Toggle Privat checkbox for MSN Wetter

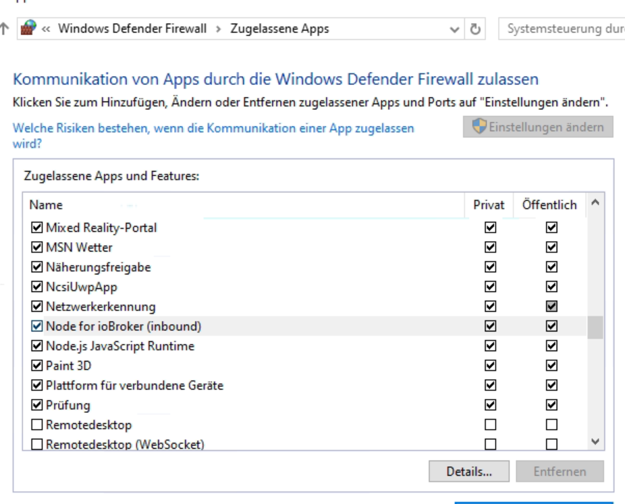tap(490, 247)
